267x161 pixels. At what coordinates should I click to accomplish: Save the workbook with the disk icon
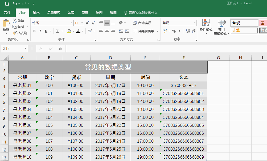point(7,3)
